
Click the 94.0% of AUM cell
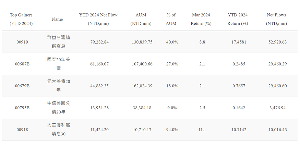click(x=172, y=130)
